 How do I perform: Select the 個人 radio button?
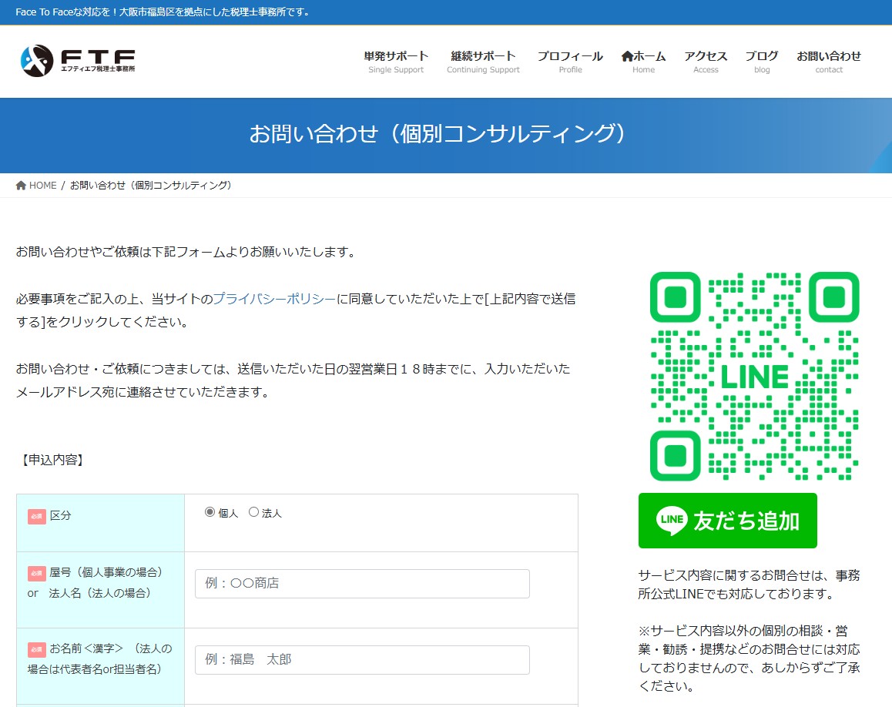[210, 512]
